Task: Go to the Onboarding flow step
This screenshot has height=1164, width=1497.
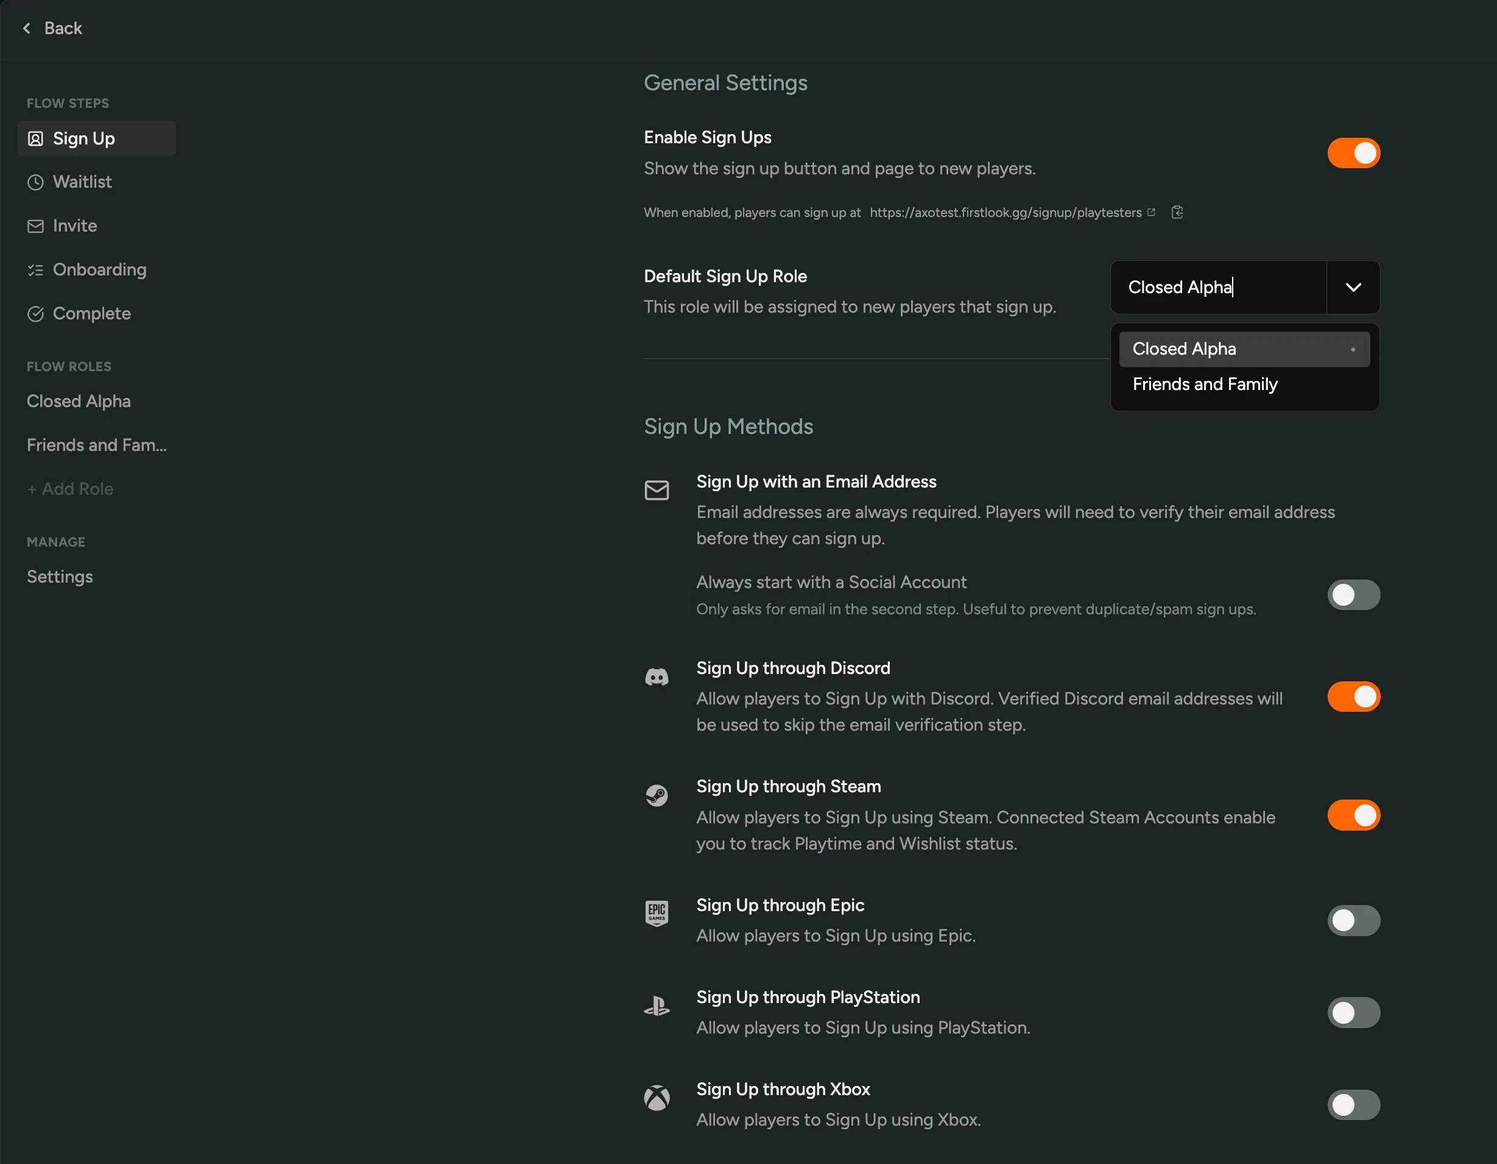Action: (99, 269)
